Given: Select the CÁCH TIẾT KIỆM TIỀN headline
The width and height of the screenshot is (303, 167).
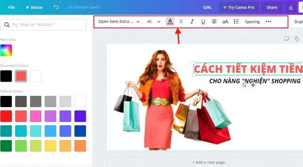Looking at the screenshot, I should point(248,69).
